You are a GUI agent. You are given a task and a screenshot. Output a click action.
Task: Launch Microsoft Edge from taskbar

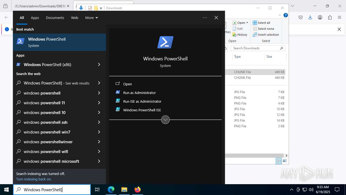[111, 190]
